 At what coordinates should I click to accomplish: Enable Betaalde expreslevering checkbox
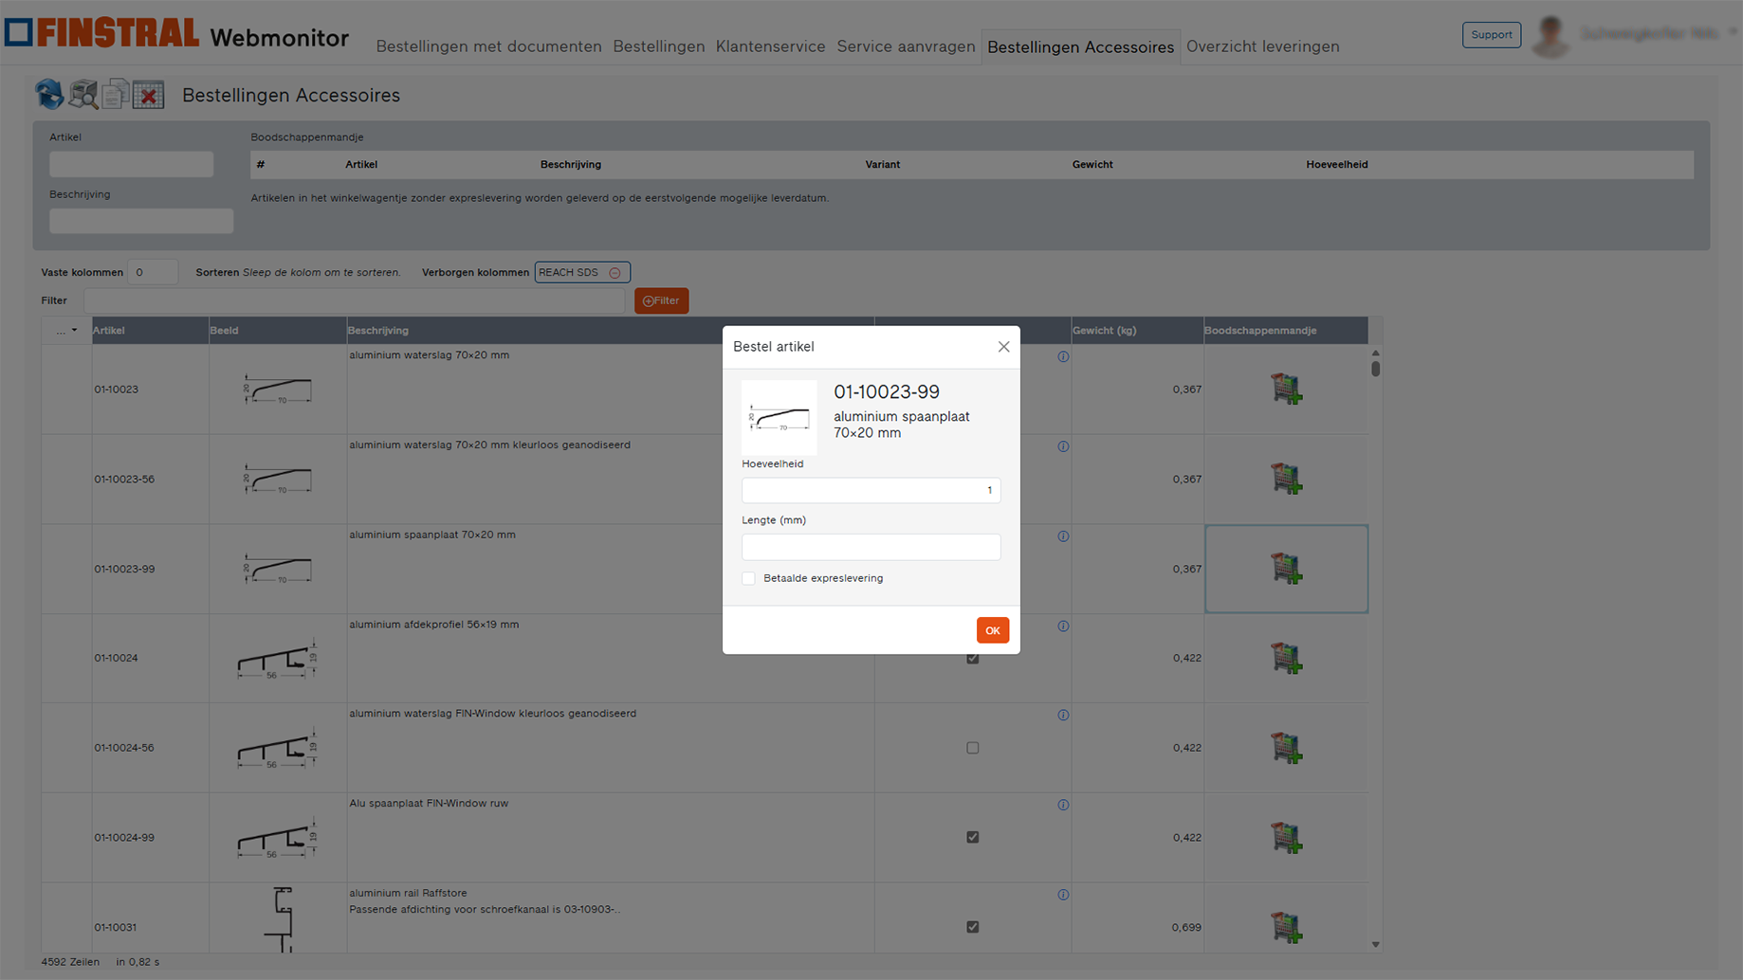pos(748,578)
